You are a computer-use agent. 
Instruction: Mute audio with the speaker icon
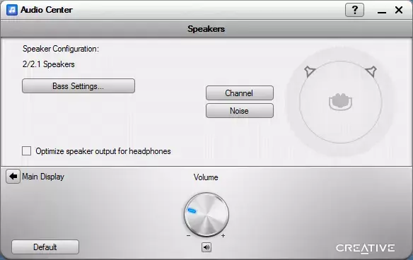pos(206,247)
